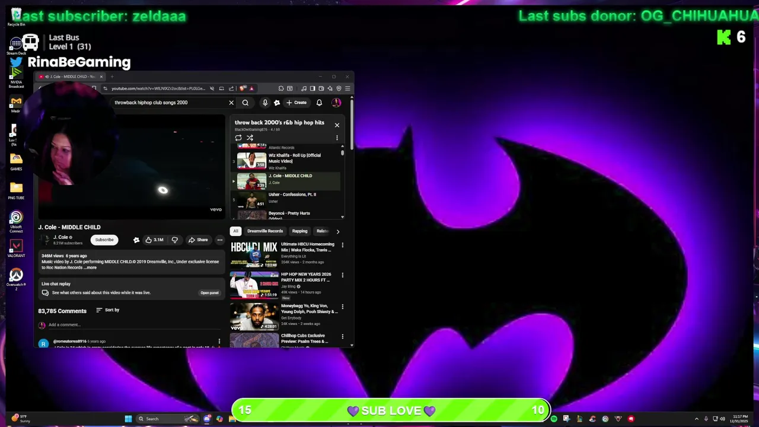Open options for romeutorres8916 comment

pyautogui.click(x=219, y=342)
